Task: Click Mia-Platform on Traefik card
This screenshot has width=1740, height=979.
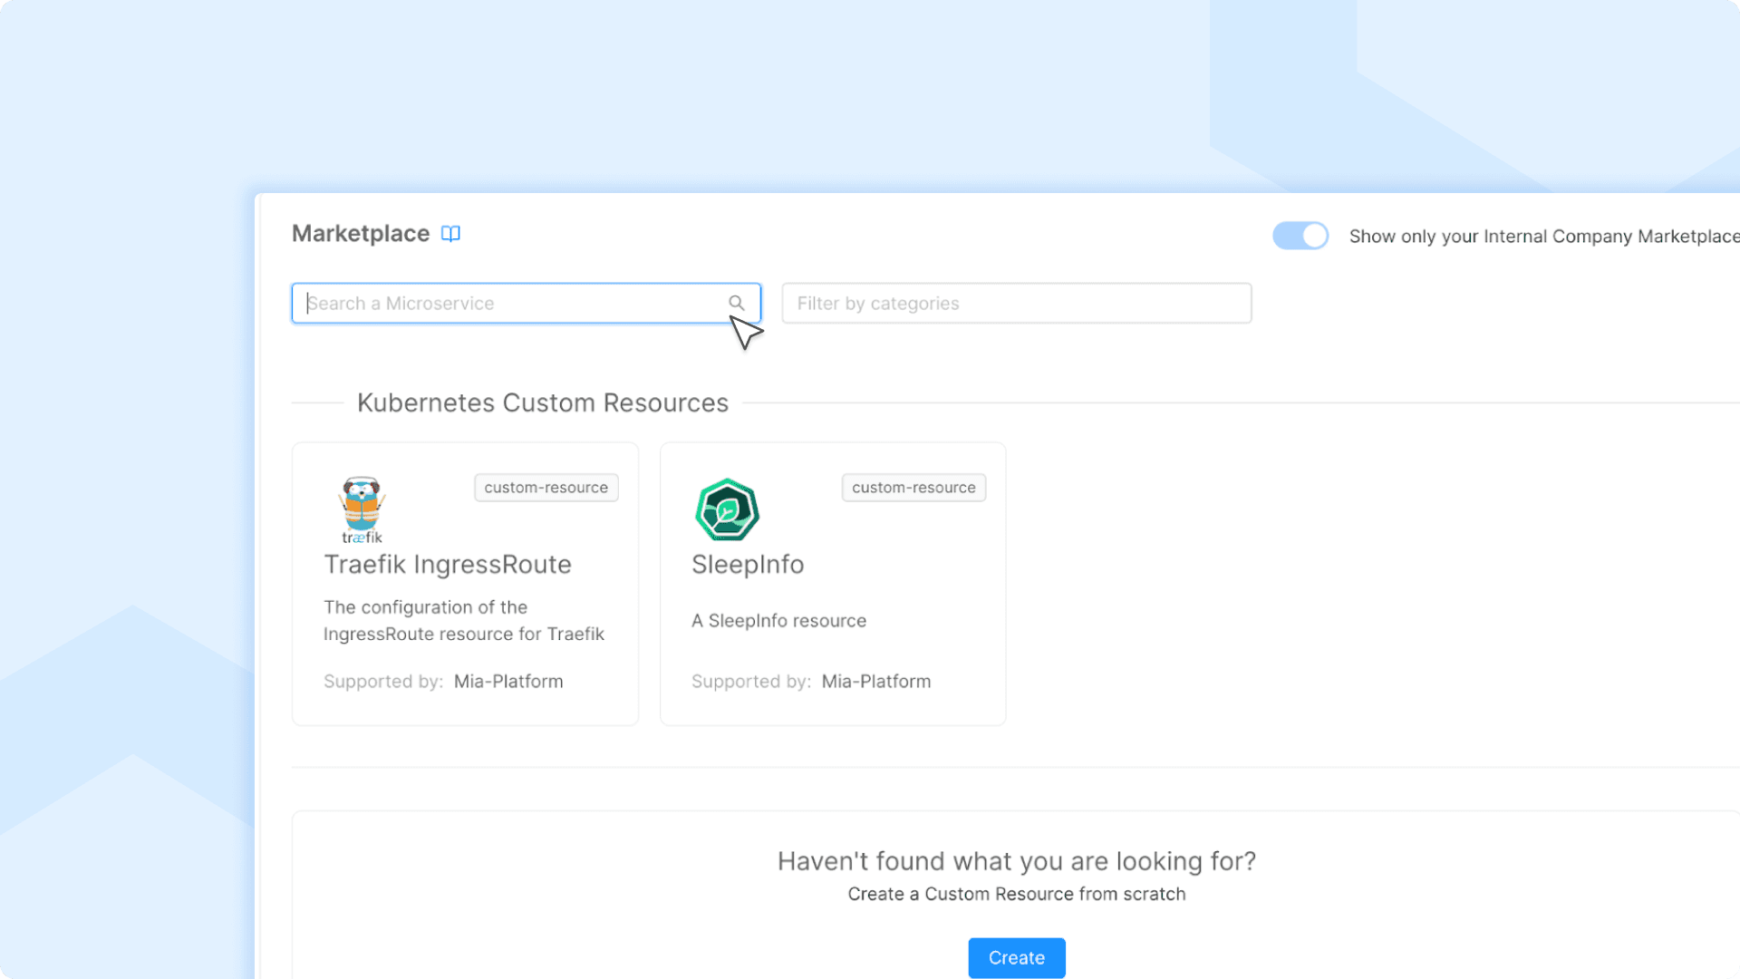Action: (x=508, y=682)
